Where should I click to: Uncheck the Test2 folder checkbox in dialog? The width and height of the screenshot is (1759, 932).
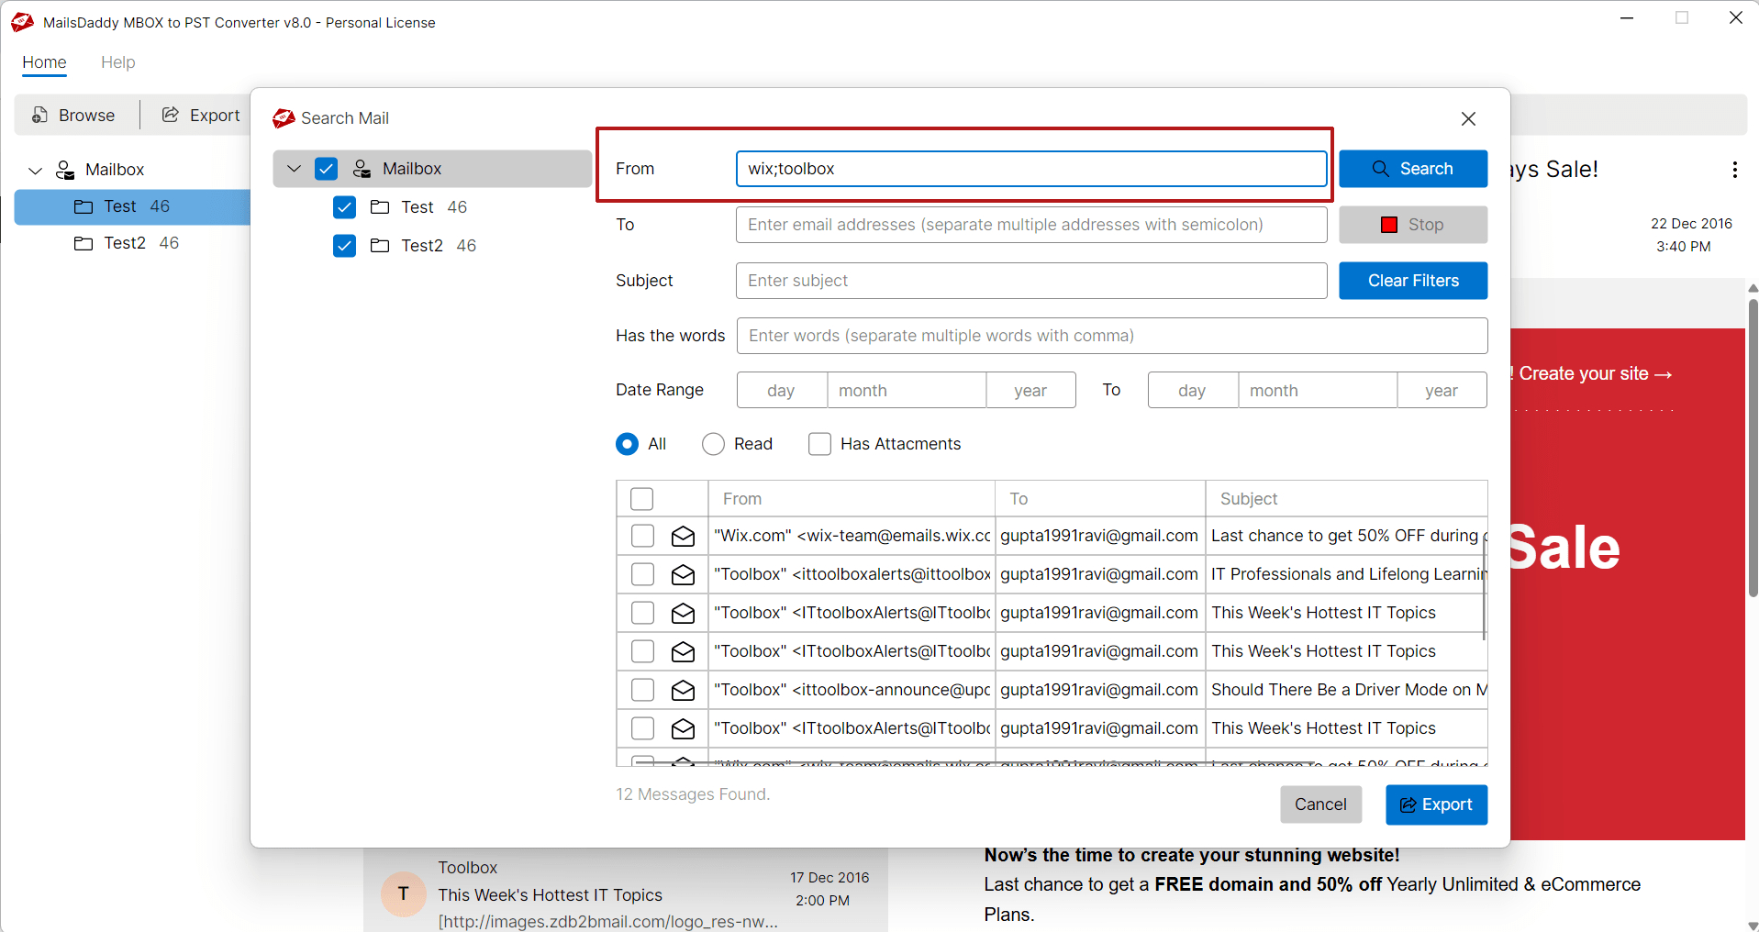point(344,246)
